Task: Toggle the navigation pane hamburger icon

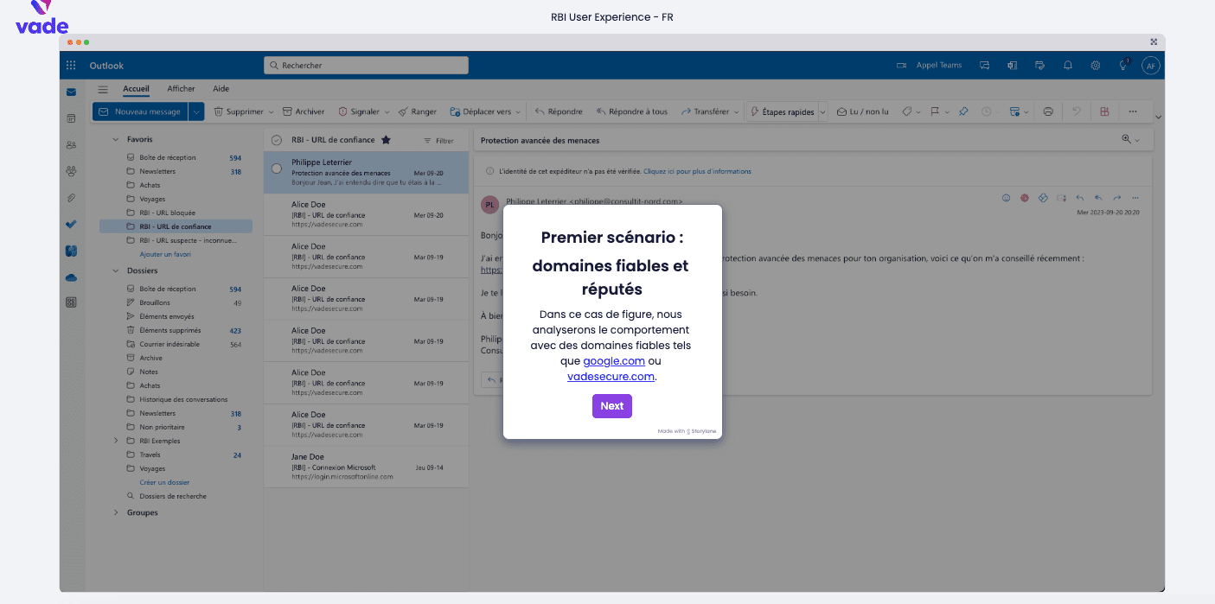Action: (x=103, y=89)
